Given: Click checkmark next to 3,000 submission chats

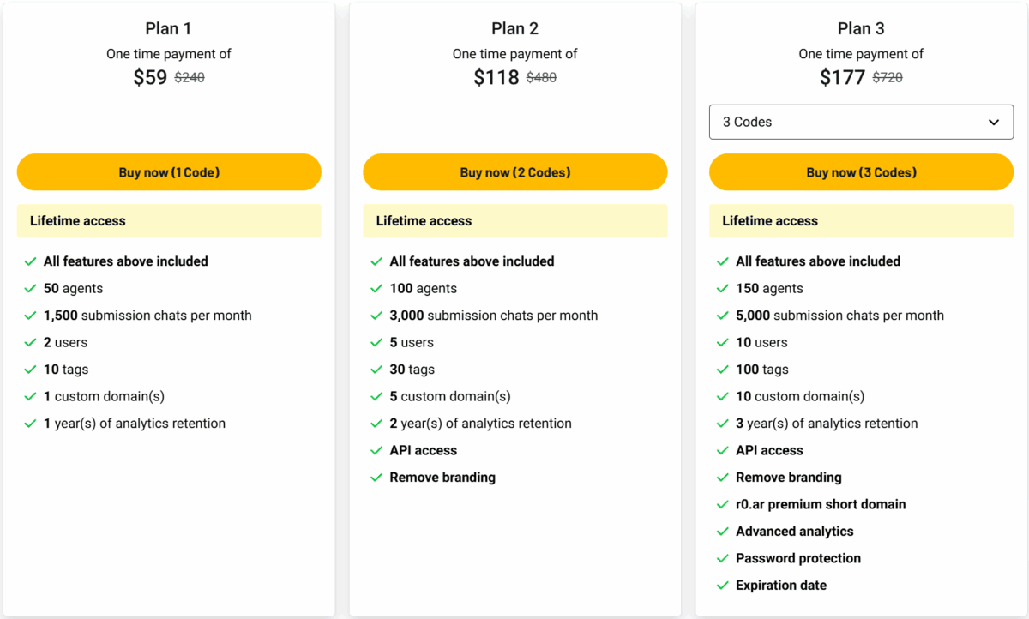Looking at the screenshot, I should click(376, 316).
